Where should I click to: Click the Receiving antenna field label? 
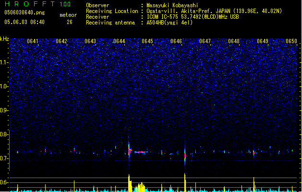coord(110,23)
